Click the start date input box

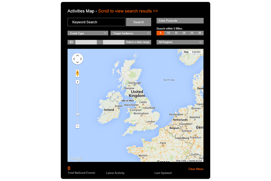click(86, 42)
